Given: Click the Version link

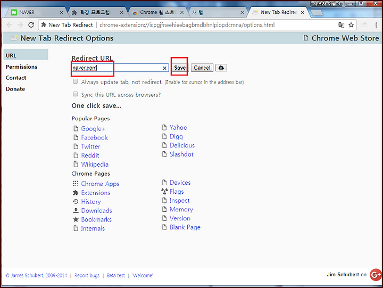Looking at the screenshot, I should tap(180, 218).
